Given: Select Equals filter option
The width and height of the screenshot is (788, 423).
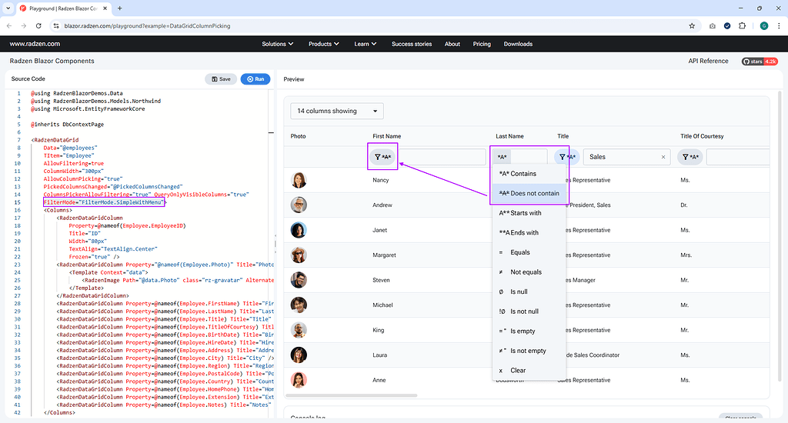Looking at the screenshot, I should pyautogui.click(x=529, y=252).
